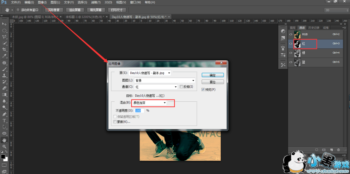This screenshot has width=350, height=174.
Task: Open the 通道 channel dropdown in dialog
Action: [x=156, y=87]
